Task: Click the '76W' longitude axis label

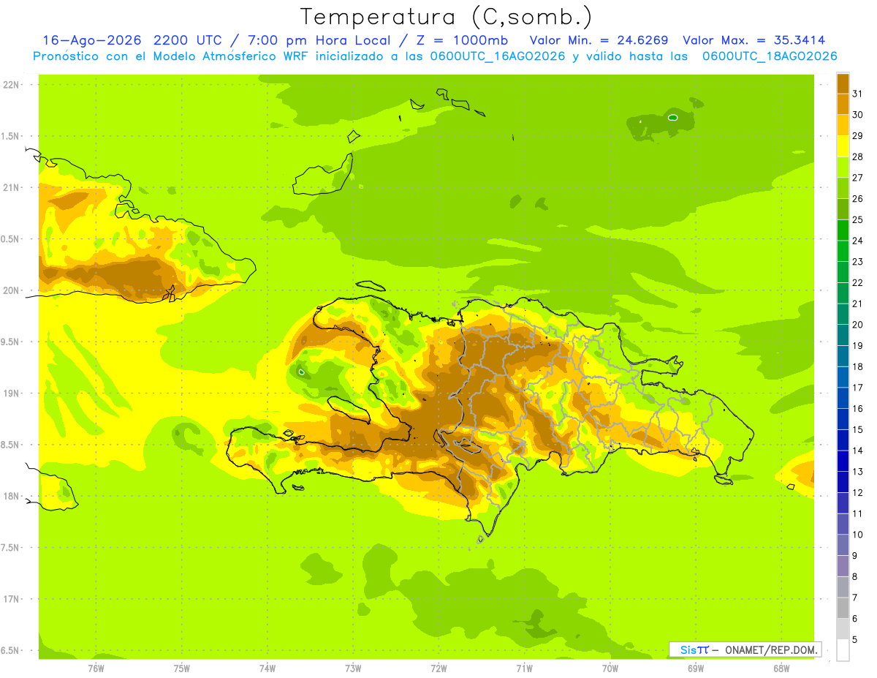Action: point(96,668)
